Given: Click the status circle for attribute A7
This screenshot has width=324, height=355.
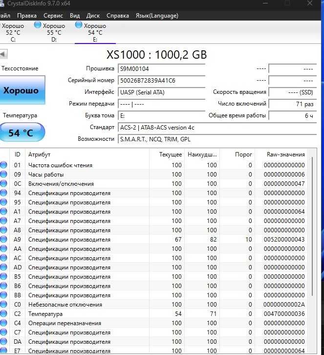Looking at the screenshot, I should [x=3, y=221].
